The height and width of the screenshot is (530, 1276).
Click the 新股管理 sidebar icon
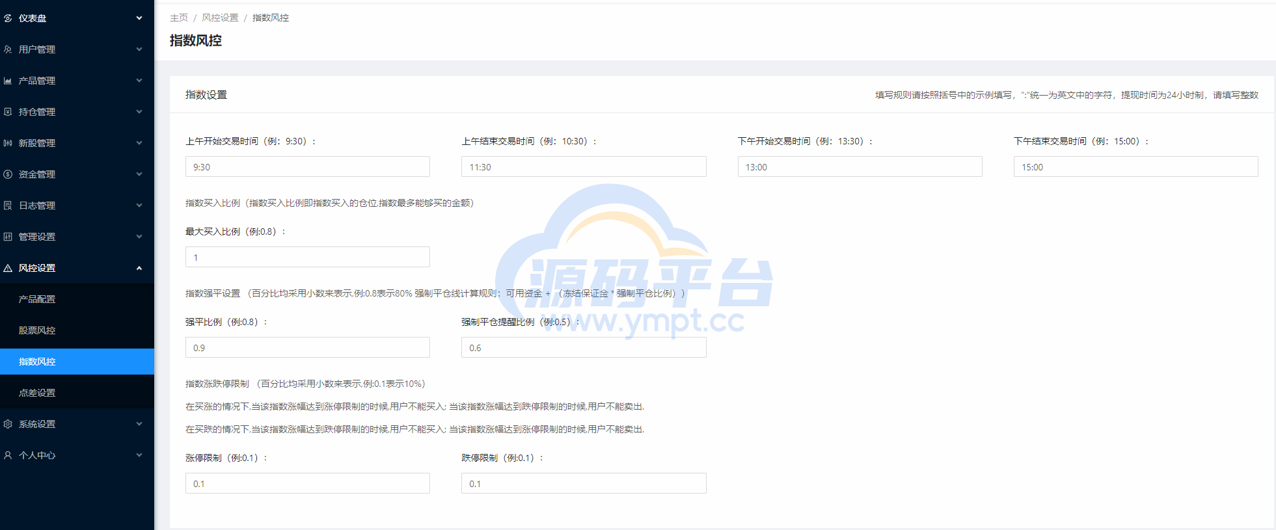pyautogui.click(x=8, y=143)
